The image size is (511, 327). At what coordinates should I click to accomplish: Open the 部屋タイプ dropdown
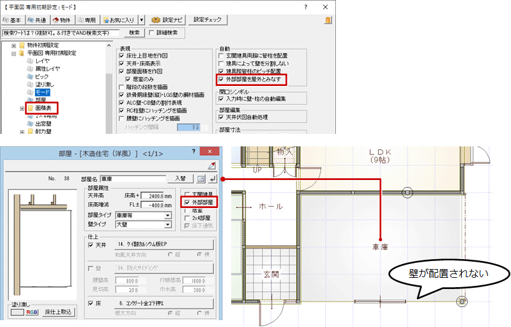pyautogui.click(x=167, y=216)
